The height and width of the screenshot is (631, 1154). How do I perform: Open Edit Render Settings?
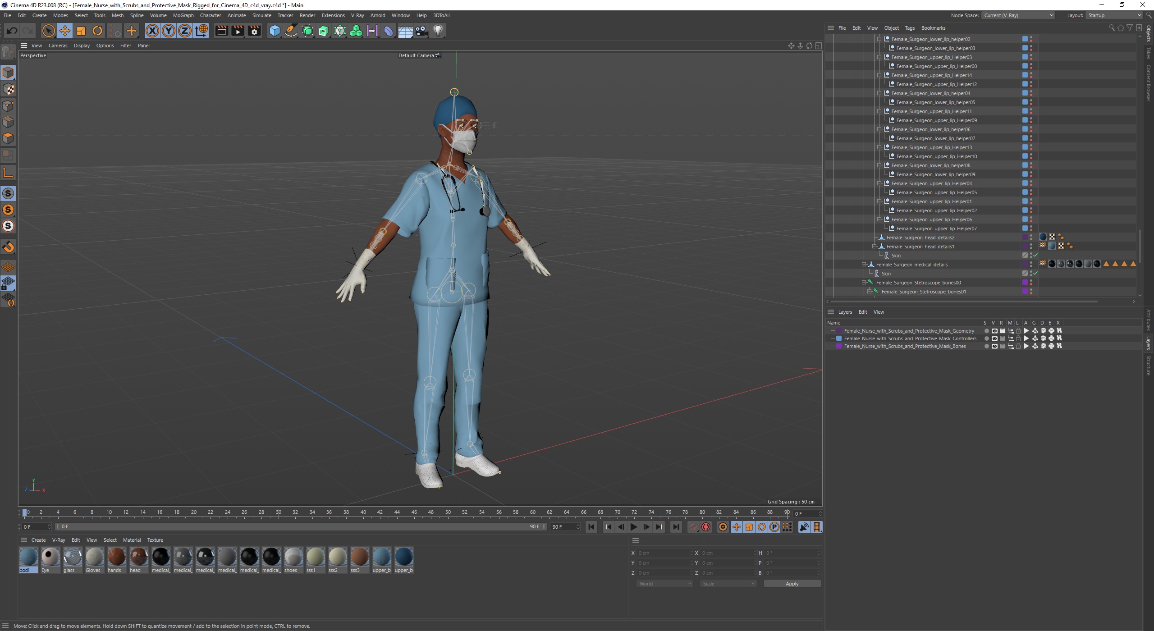click(254, 31)
